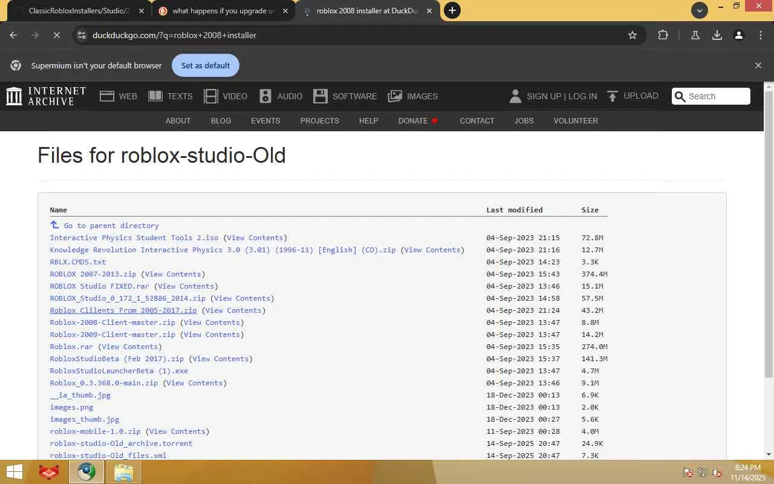Download ROBLOX Studio FIXED.rar
Image resolution: width=774 pixels, height=484 pixels.
(100, 286)
